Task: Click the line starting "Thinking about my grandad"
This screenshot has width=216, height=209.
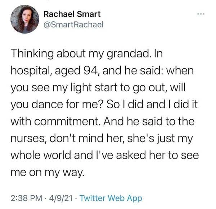Action: pyautogui.click(x=81, y=54)
